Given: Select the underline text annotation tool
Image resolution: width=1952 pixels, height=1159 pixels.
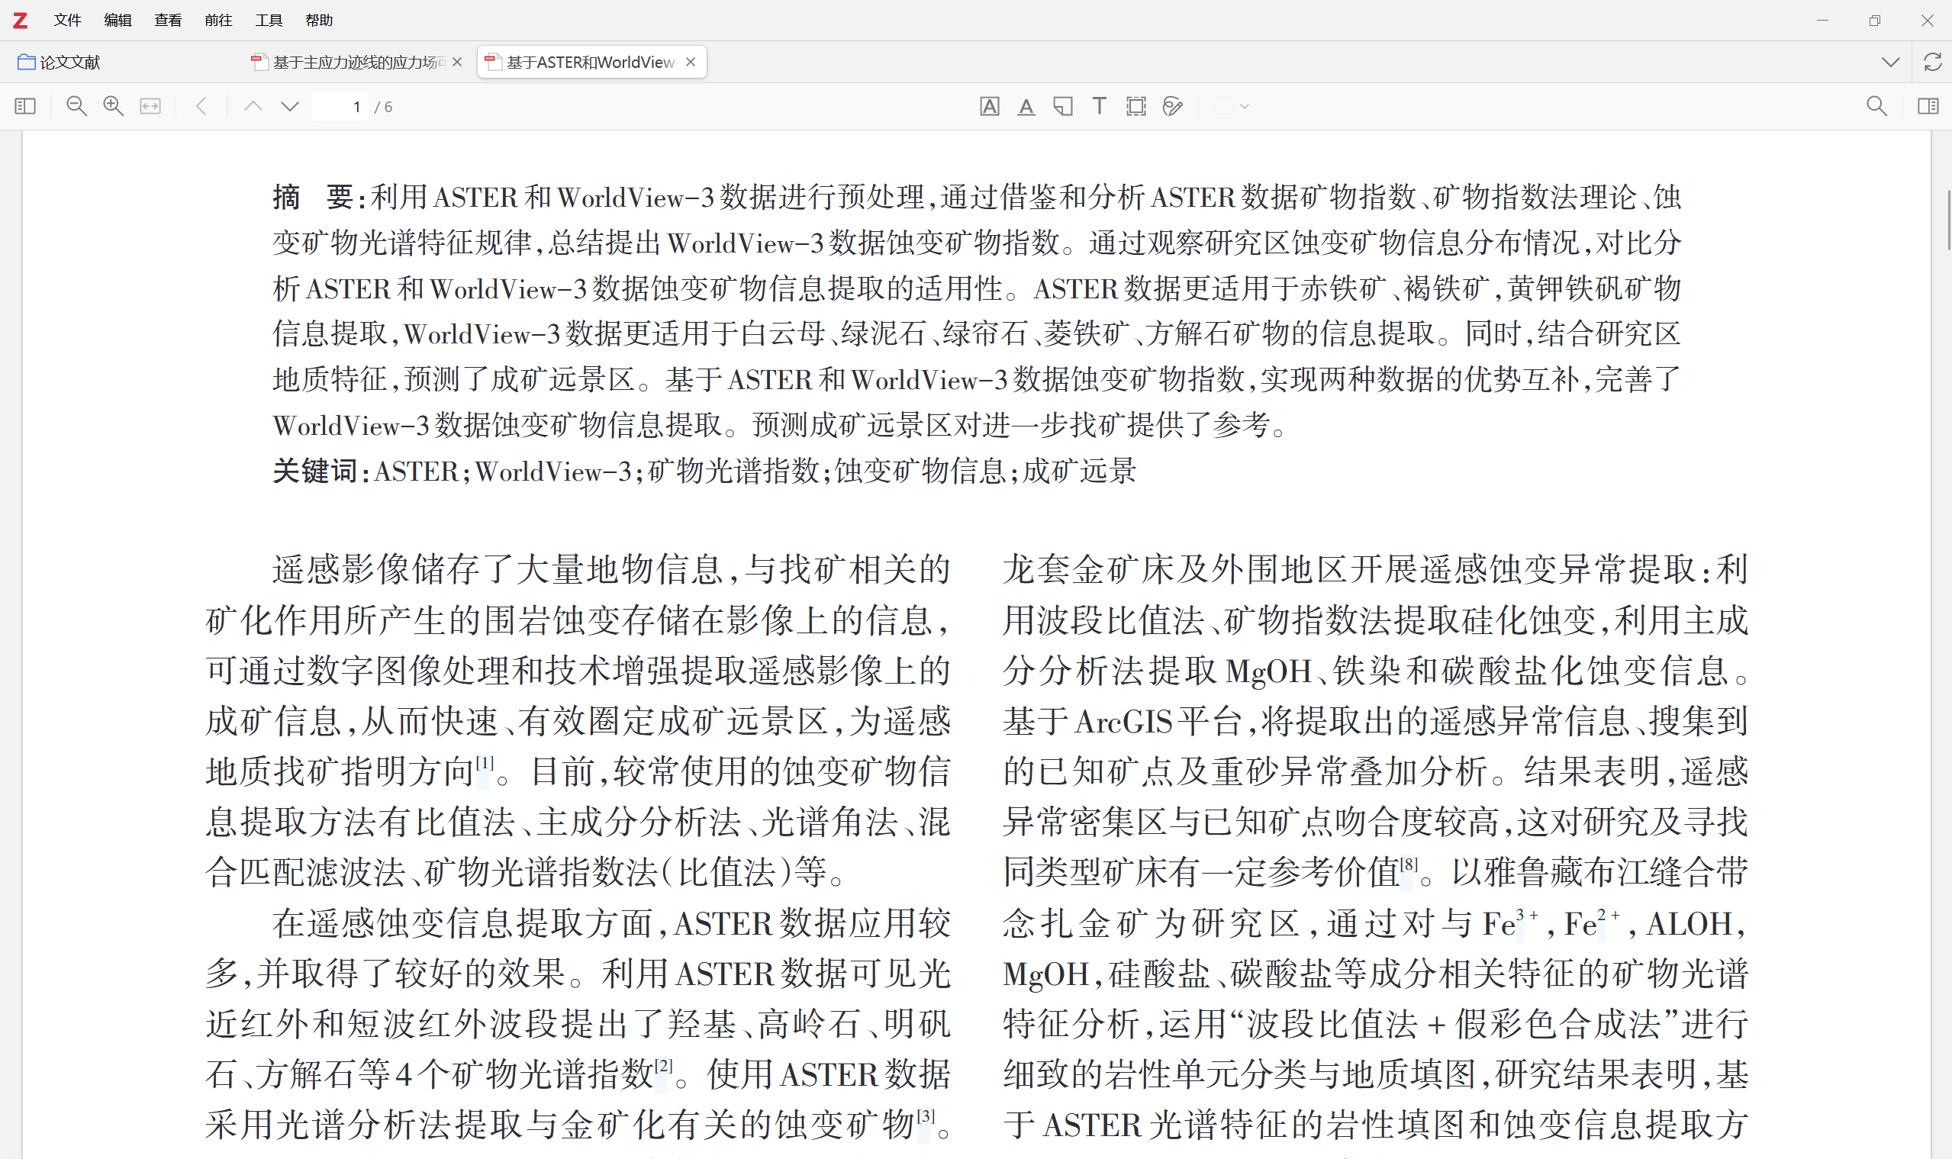Looking at the screenshot, I should click(x=1026, y=106).
